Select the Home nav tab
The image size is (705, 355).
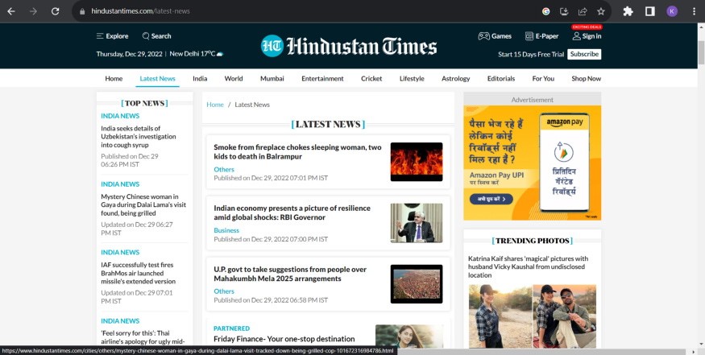click(x=114, y=78)
